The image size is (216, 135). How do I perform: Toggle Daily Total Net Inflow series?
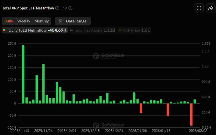35,30
